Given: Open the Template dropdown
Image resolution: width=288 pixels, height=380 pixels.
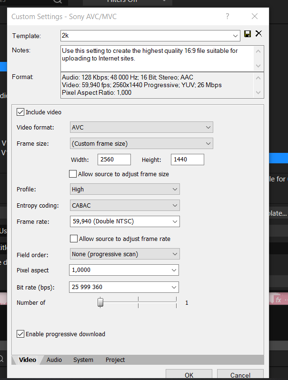Looking at the screenshot, I should (x=236, y=36).
